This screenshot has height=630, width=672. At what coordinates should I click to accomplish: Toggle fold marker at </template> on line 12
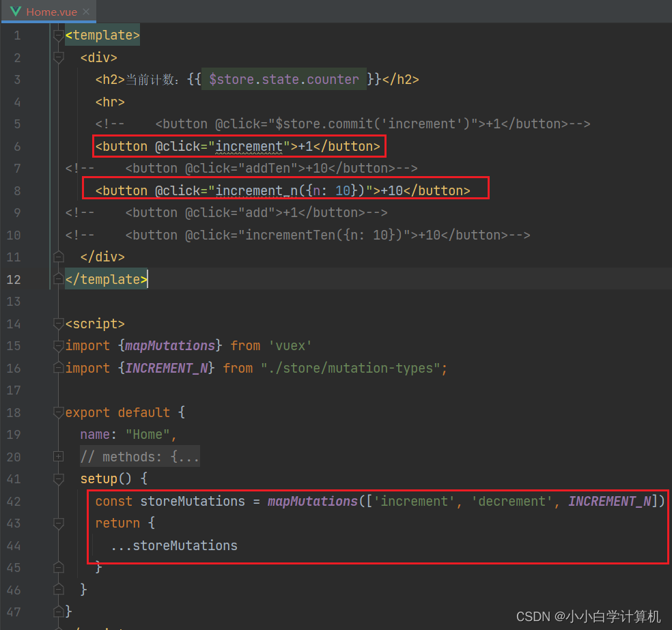tap(59, 279)
